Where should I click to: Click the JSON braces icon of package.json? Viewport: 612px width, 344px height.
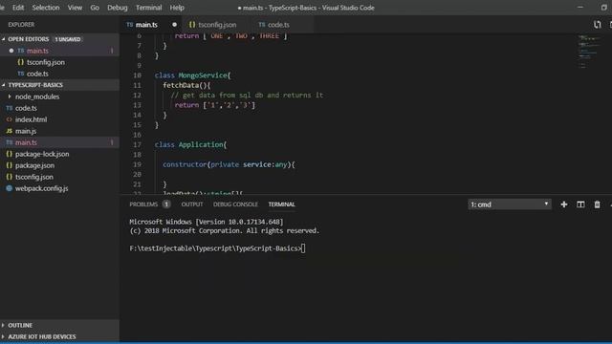[10, 165]
